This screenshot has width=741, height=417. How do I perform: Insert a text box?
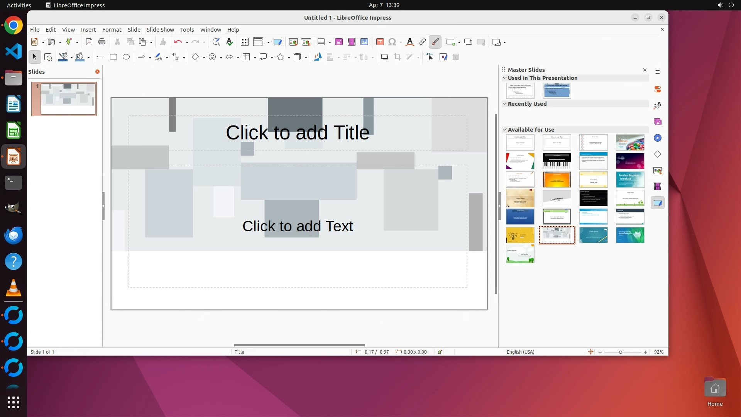click(380, 42)
